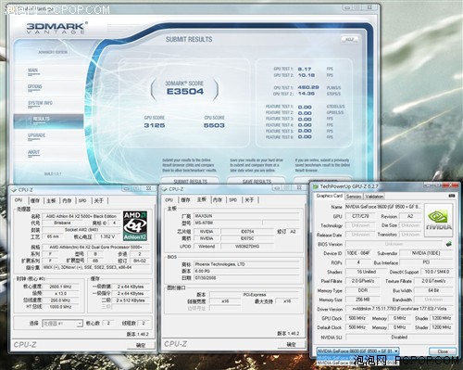The width and height of the screenshot is (463, 370).
Task: Click the DirectX Support 10.0 / SM4.0 field
Action: 437,272
